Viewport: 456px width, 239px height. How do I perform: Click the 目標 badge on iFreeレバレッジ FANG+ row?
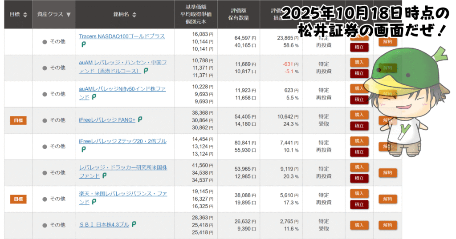tap(18, 120)
